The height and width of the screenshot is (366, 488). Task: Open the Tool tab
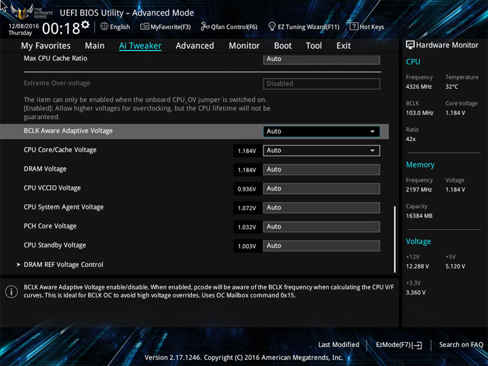tap(314, 46)
